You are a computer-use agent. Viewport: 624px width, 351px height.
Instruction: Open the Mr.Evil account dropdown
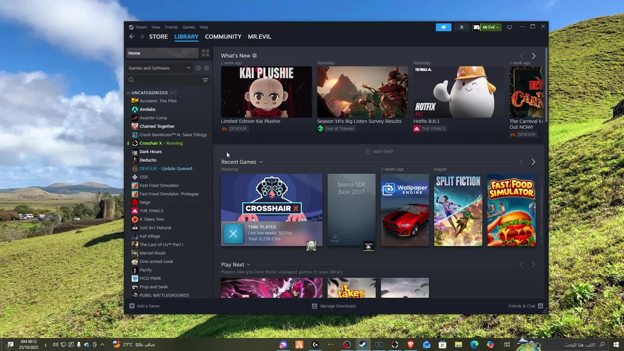click(487, 27)
